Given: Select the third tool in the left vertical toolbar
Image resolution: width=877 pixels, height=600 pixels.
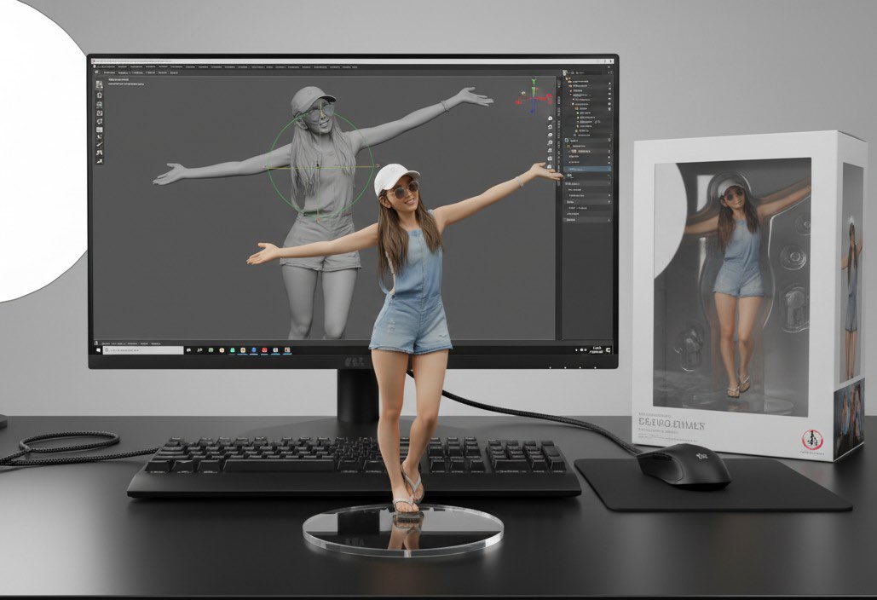Looking at the screenshot, I should [99, 105].
